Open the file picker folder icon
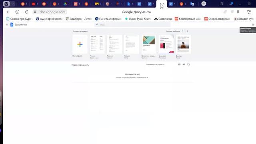The height and width of the screenshot is (144, 256). (188, 64)
